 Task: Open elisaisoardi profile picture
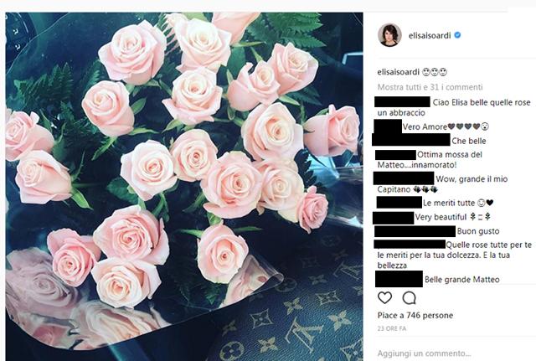coord(389,35)
